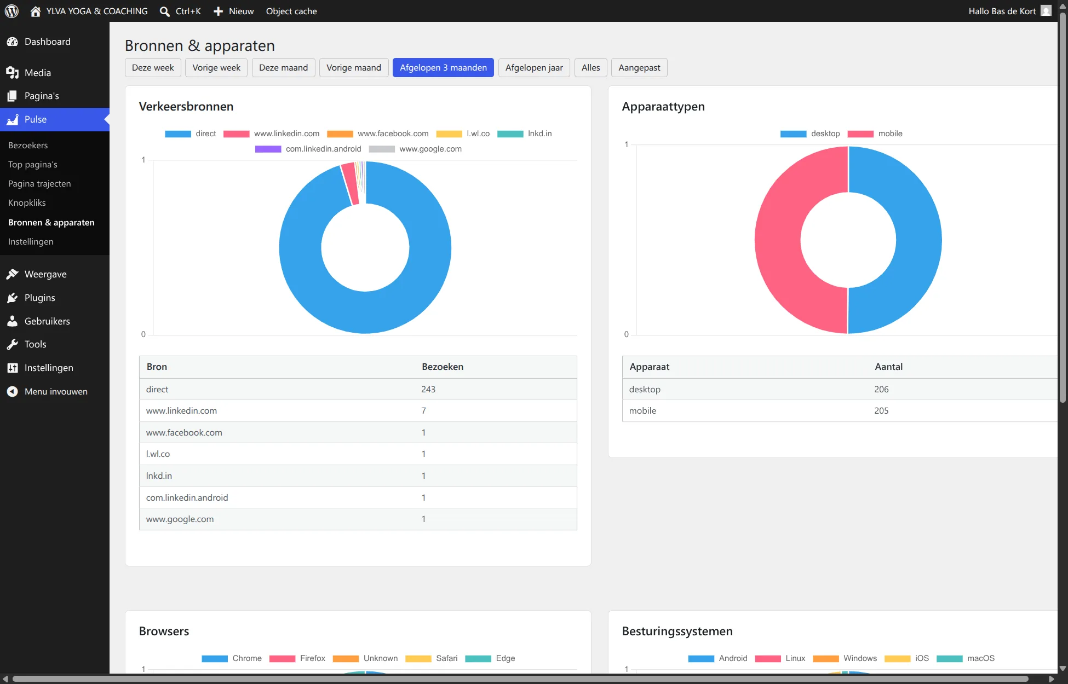The width and height of the screenshot is (1068, 684).
Task: Open Top pagina's submenu page
Action: pos(33,164)
